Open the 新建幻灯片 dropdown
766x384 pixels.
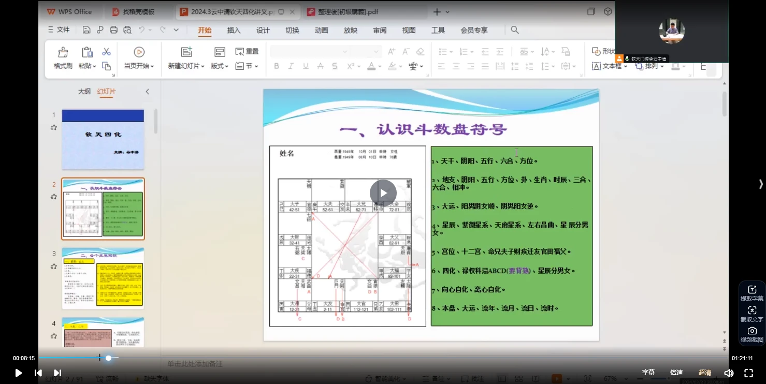[x=186, y=66]
